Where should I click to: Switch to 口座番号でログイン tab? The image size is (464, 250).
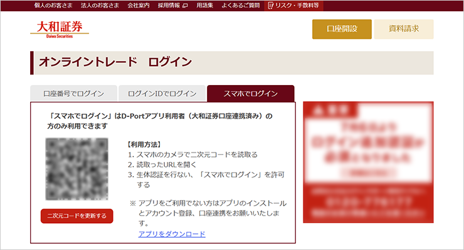74,94
